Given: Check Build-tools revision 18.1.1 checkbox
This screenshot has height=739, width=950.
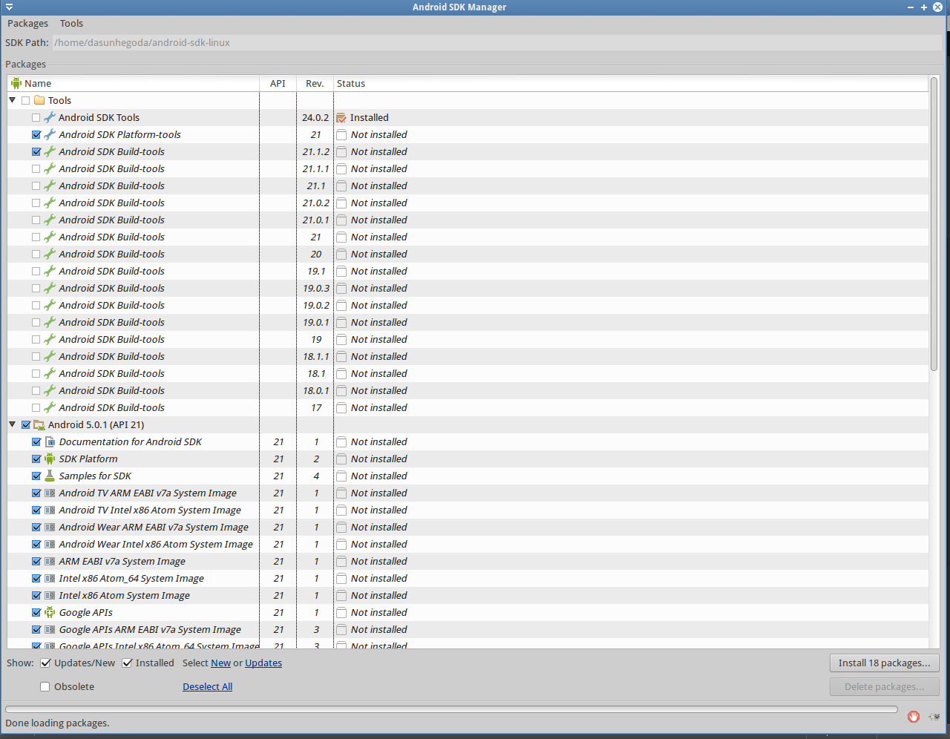Looking at the screenshot, I should click(36, 356).
